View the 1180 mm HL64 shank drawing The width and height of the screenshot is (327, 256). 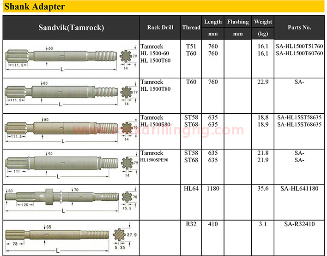click(x=59, y=198)
